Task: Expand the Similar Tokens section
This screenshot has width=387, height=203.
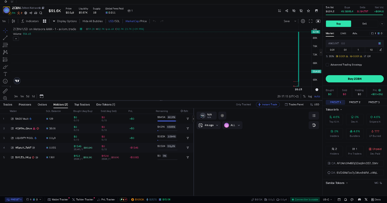Action: (x=337, y=183)
